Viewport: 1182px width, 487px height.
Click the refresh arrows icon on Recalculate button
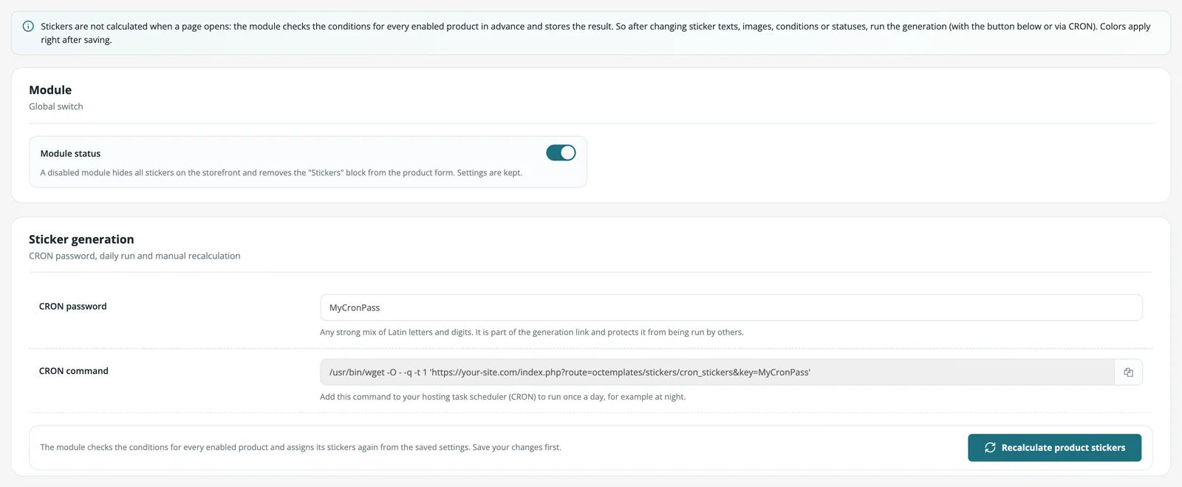[990, 448]
